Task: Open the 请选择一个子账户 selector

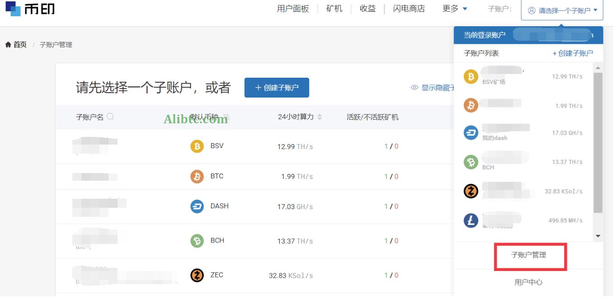Action: coord(562,10)
